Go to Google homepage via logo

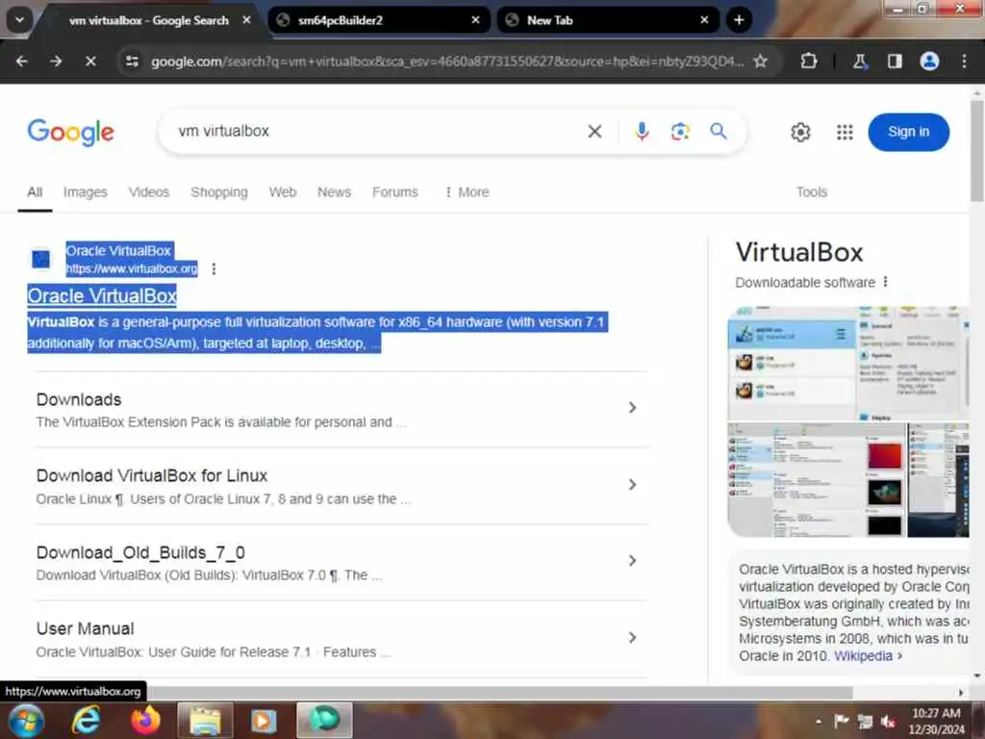coord(70,132)
